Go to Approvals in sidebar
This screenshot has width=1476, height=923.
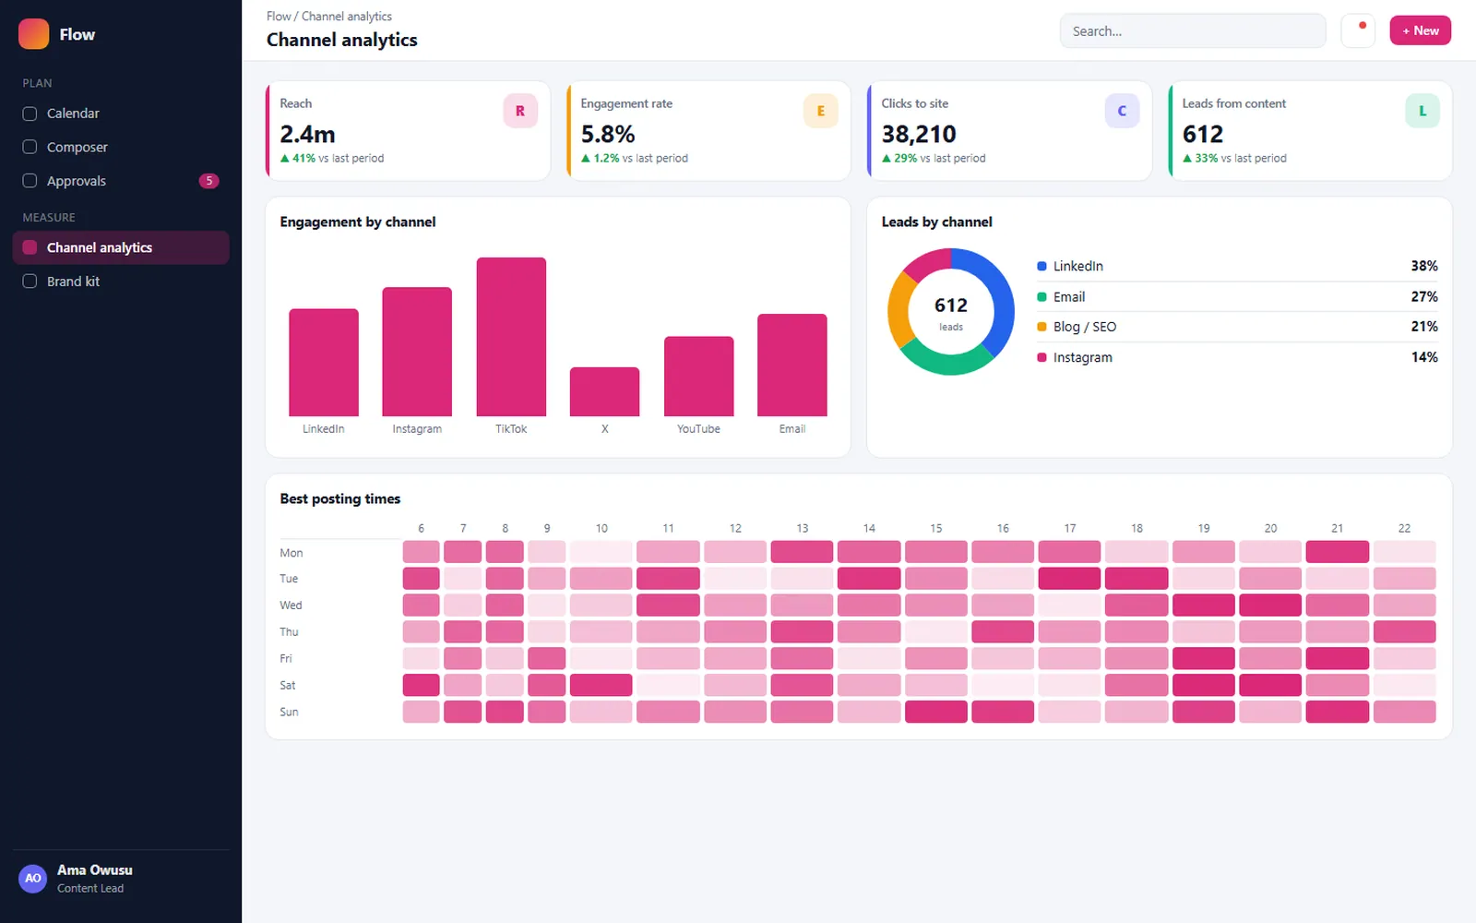[121, 181]
